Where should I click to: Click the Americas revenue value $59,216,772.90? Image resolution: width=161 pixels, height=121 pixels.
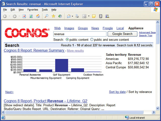click(x=138, y=59)
